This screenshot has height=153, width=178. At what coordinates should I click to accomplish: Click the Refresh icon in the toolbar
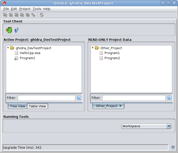(42, 15)
